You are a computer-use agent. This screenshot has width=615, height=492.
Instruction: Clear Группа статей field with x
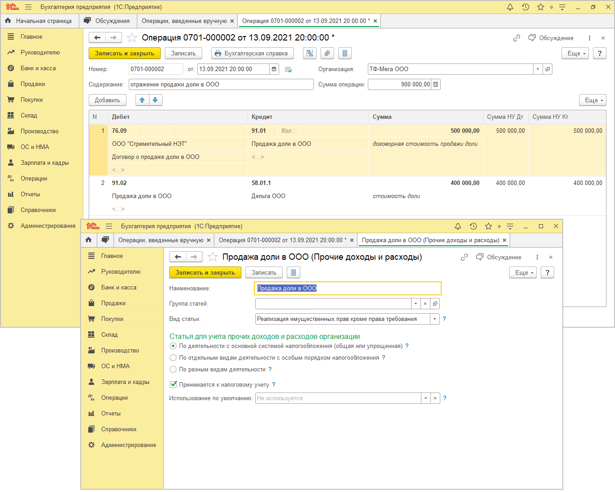425,304
